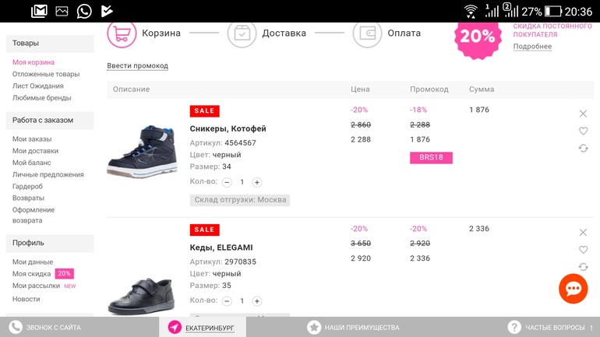Remove the Котофей sneakers from cart
The height and width of the screenshot is (337, 600).
pyautogui.click(x=583, y=114)
